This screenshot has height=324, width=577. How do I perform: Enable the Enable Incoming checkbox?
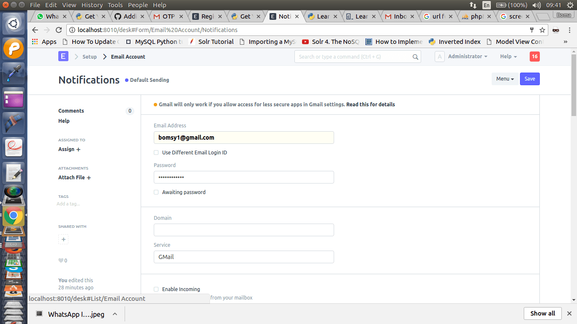click(x=156, y=289)
